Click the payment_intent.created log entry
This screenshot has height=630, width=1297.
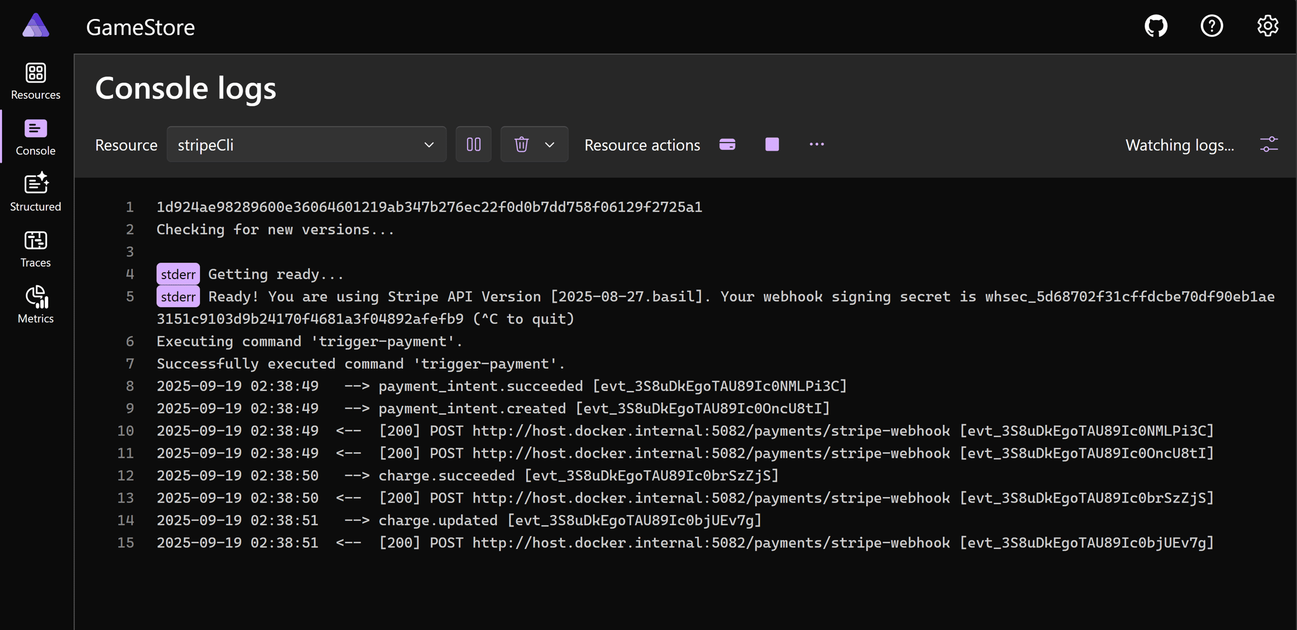[493, 408]
